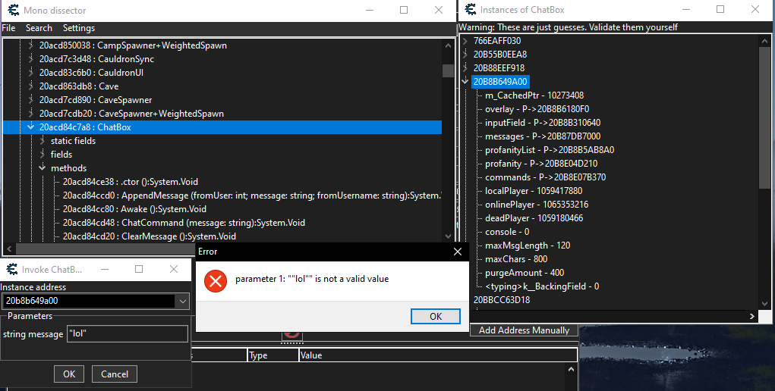This screenshot has height=391, width=775.
Task: Select the .ctor ():System.Void method
Action: click(131, 182)
